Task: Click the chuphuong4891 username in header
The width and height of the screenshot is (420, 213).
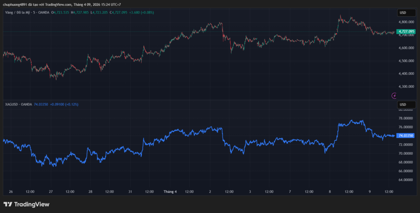Action: coord(15,4)
